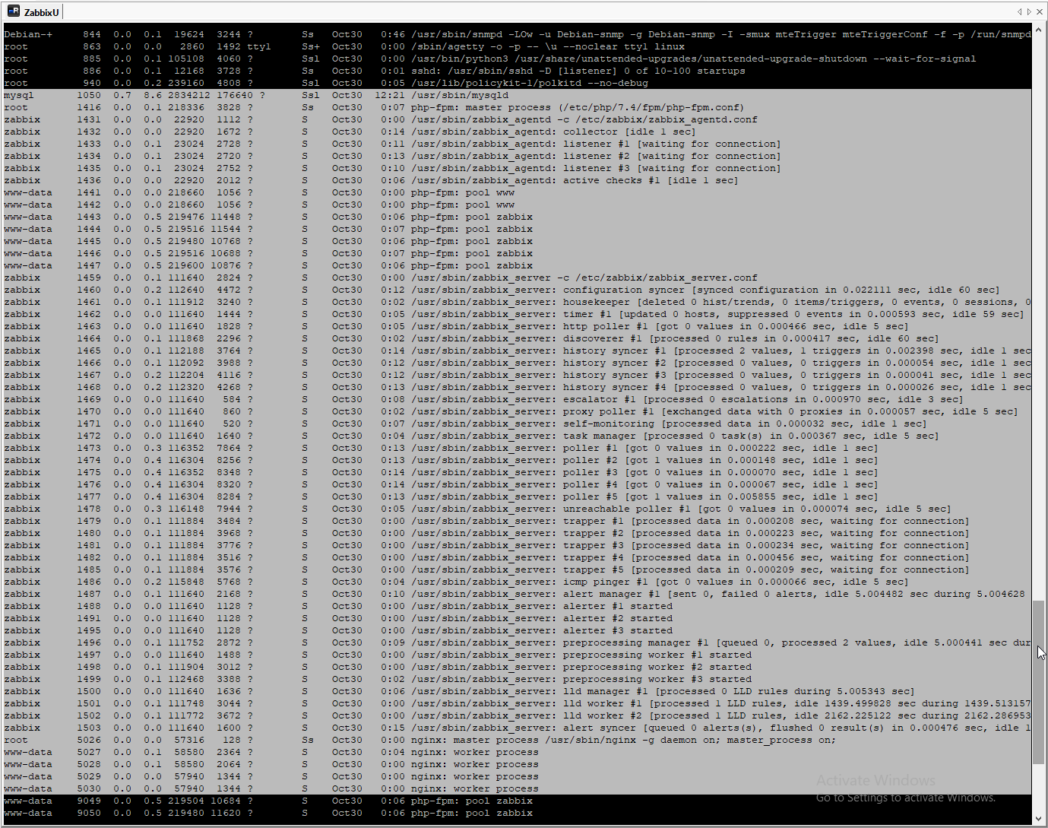Click 'php-fpm: master process' text
The height and width of the screenshot is (828, 1048).
(x=481, y=107)
